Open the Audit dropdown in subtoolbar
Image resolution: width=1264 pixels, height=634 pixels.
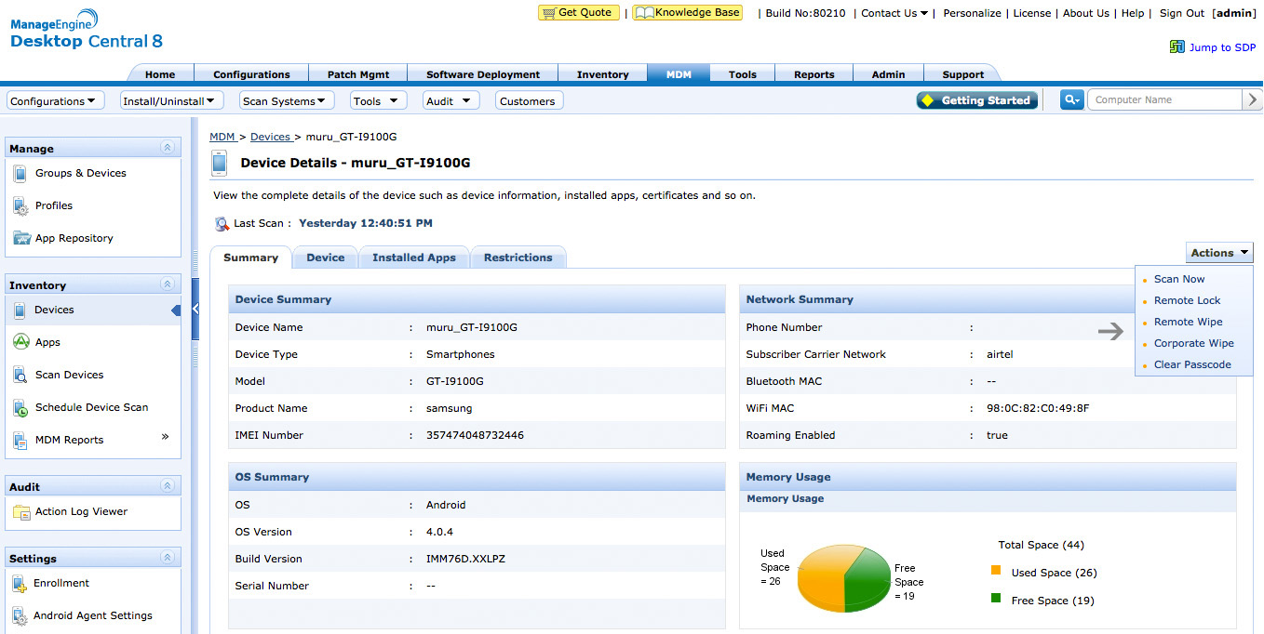click(451, 100)
